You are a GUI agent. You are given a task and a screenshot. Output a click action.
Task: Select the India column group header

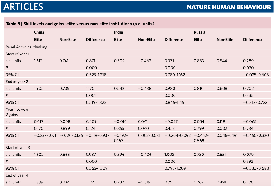(x=118, y=32)
